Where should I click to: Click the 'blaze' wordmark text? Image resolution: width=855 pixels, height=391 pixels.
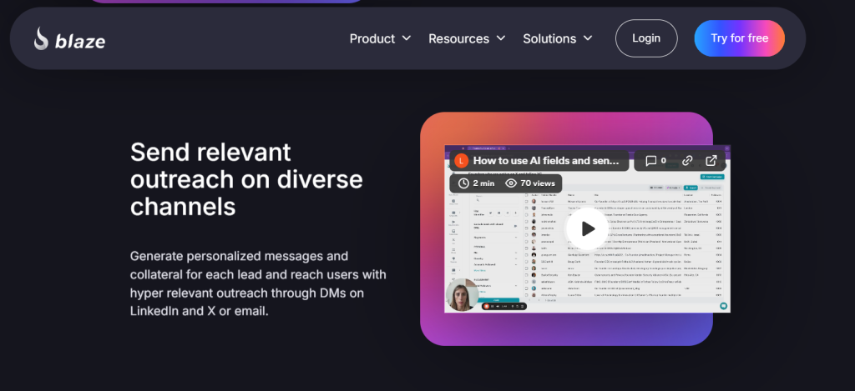tap(82, 40)
